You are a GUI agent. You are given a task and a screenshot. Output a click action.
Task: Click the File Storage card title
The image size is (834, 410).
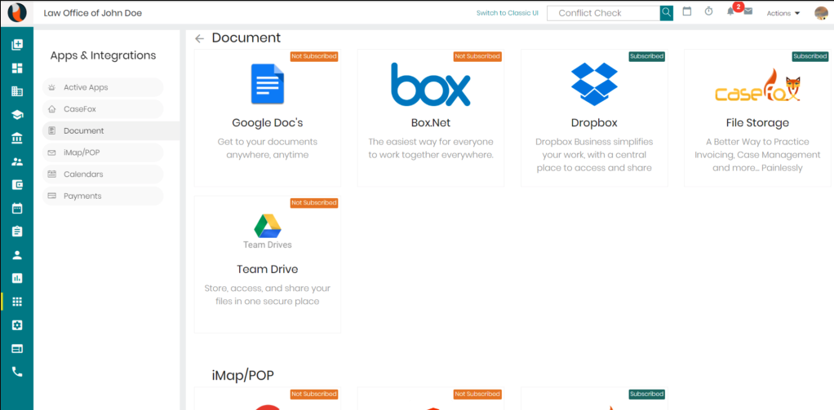757,123
